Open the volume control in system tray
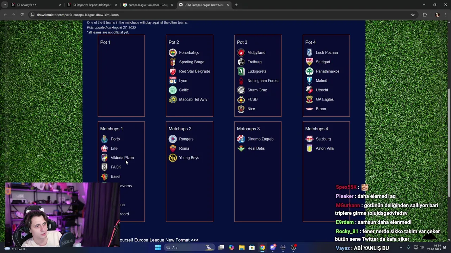This screenshot has width=451, height=253. [422, 247]
